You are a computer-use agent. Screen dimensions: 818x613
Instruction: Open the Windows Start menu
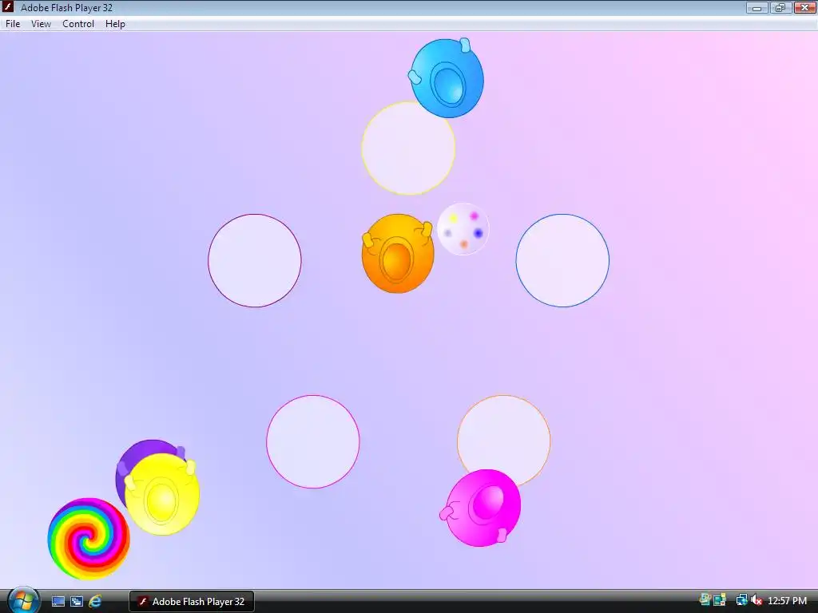click(23, 600)
